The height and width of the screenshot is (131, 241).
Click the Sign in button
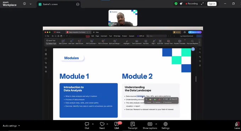212,4
